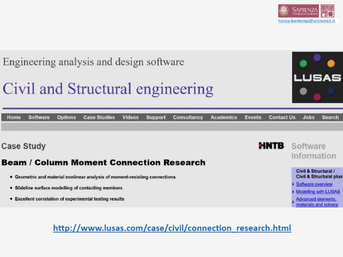
Task: Click Search in the navigation bar
Action: (x=330, y=117)
